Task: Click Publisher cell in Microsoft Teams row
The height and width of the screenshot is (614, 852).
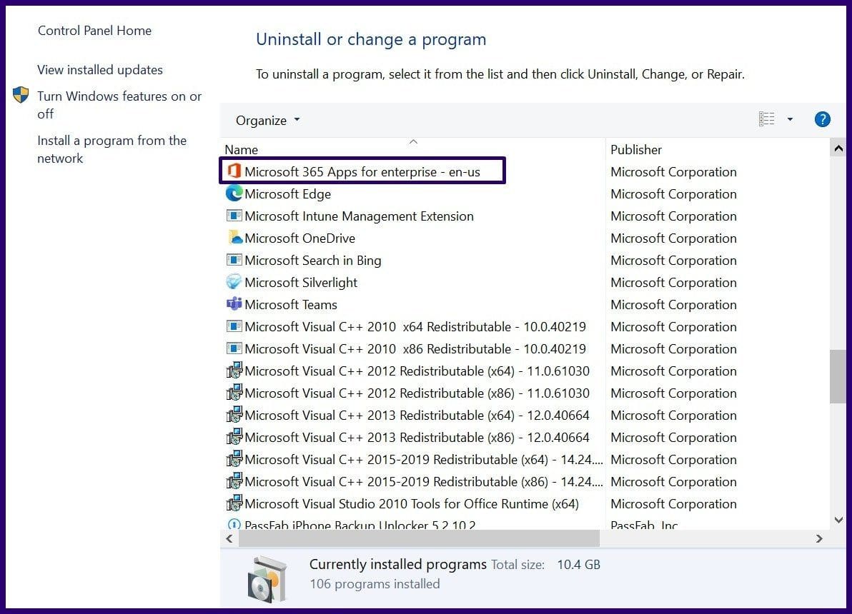Action: (x=673, y=305)
